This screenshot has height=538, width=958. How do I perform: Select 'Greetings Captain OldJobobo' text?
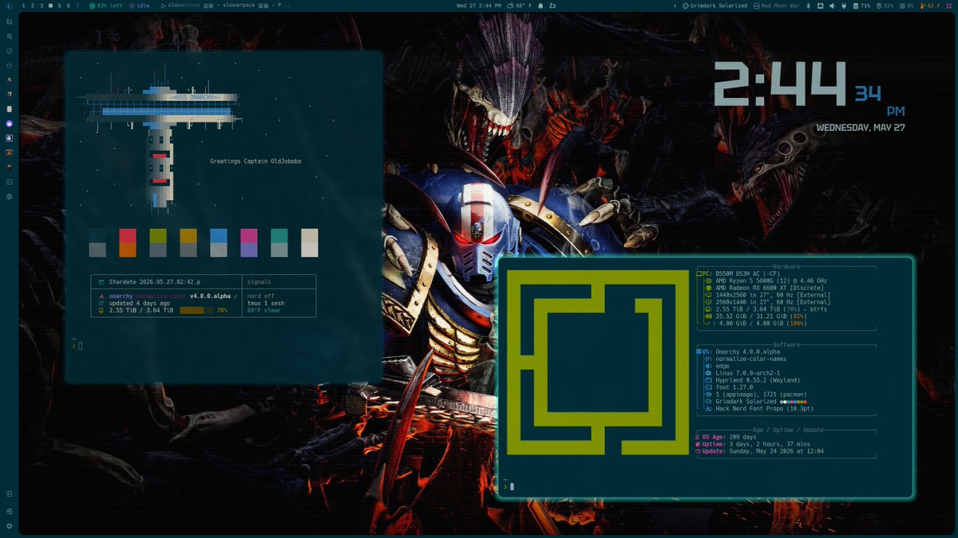coord(255,161)
